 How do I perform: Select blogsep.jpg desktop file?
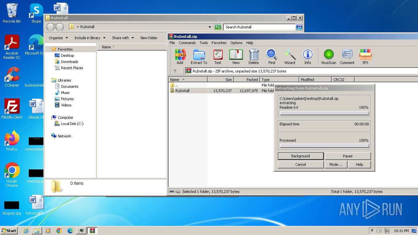pyautogui.click(x=12, y=208)
